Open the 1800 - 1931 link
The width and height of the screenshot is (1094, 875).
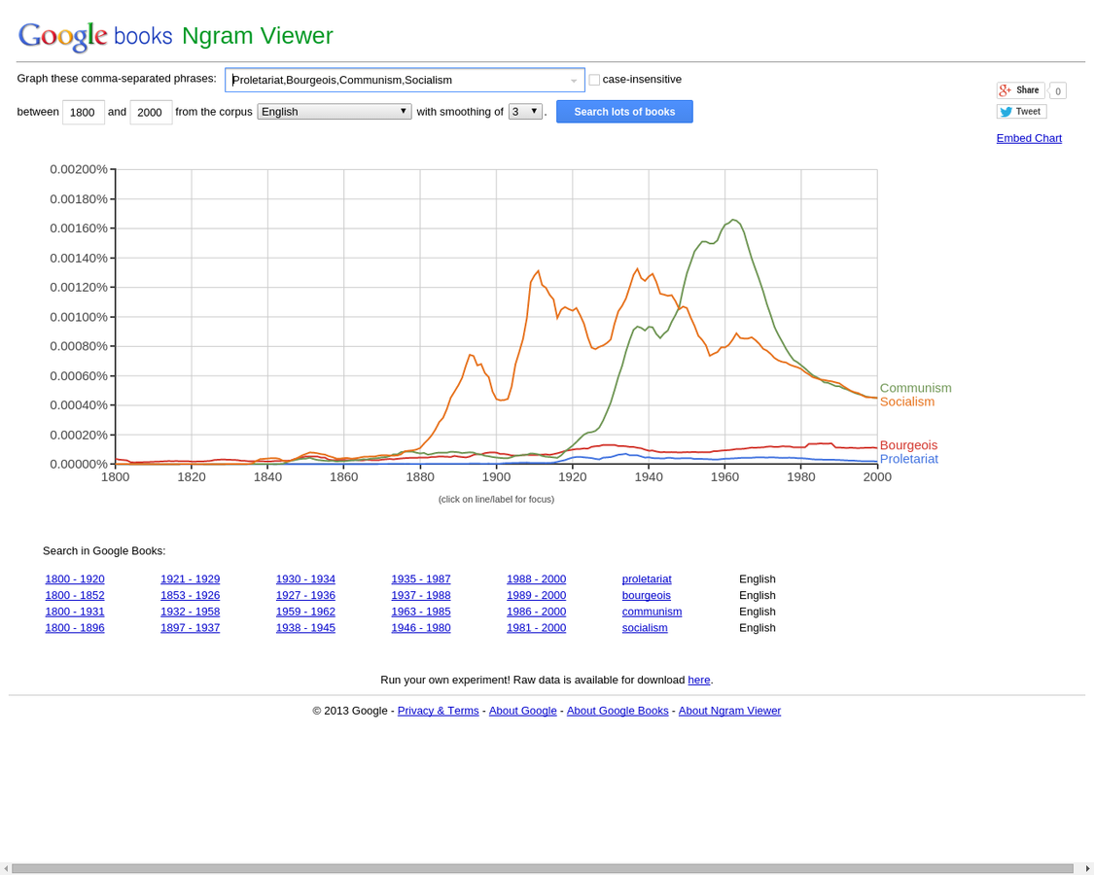(x=75, y=612)
